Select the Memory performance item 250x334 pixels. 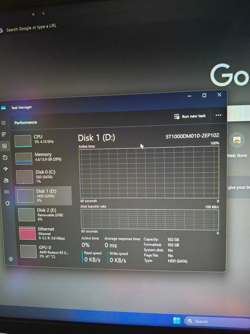click(x=42, y=158)
